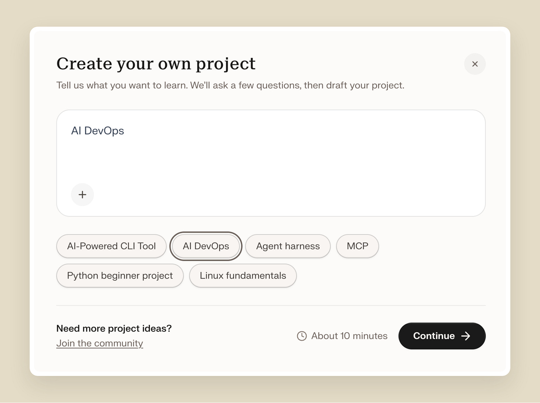This screenshot has width=540, height=403.
Task: Close the Create your own project dialog
Action: 475,64
